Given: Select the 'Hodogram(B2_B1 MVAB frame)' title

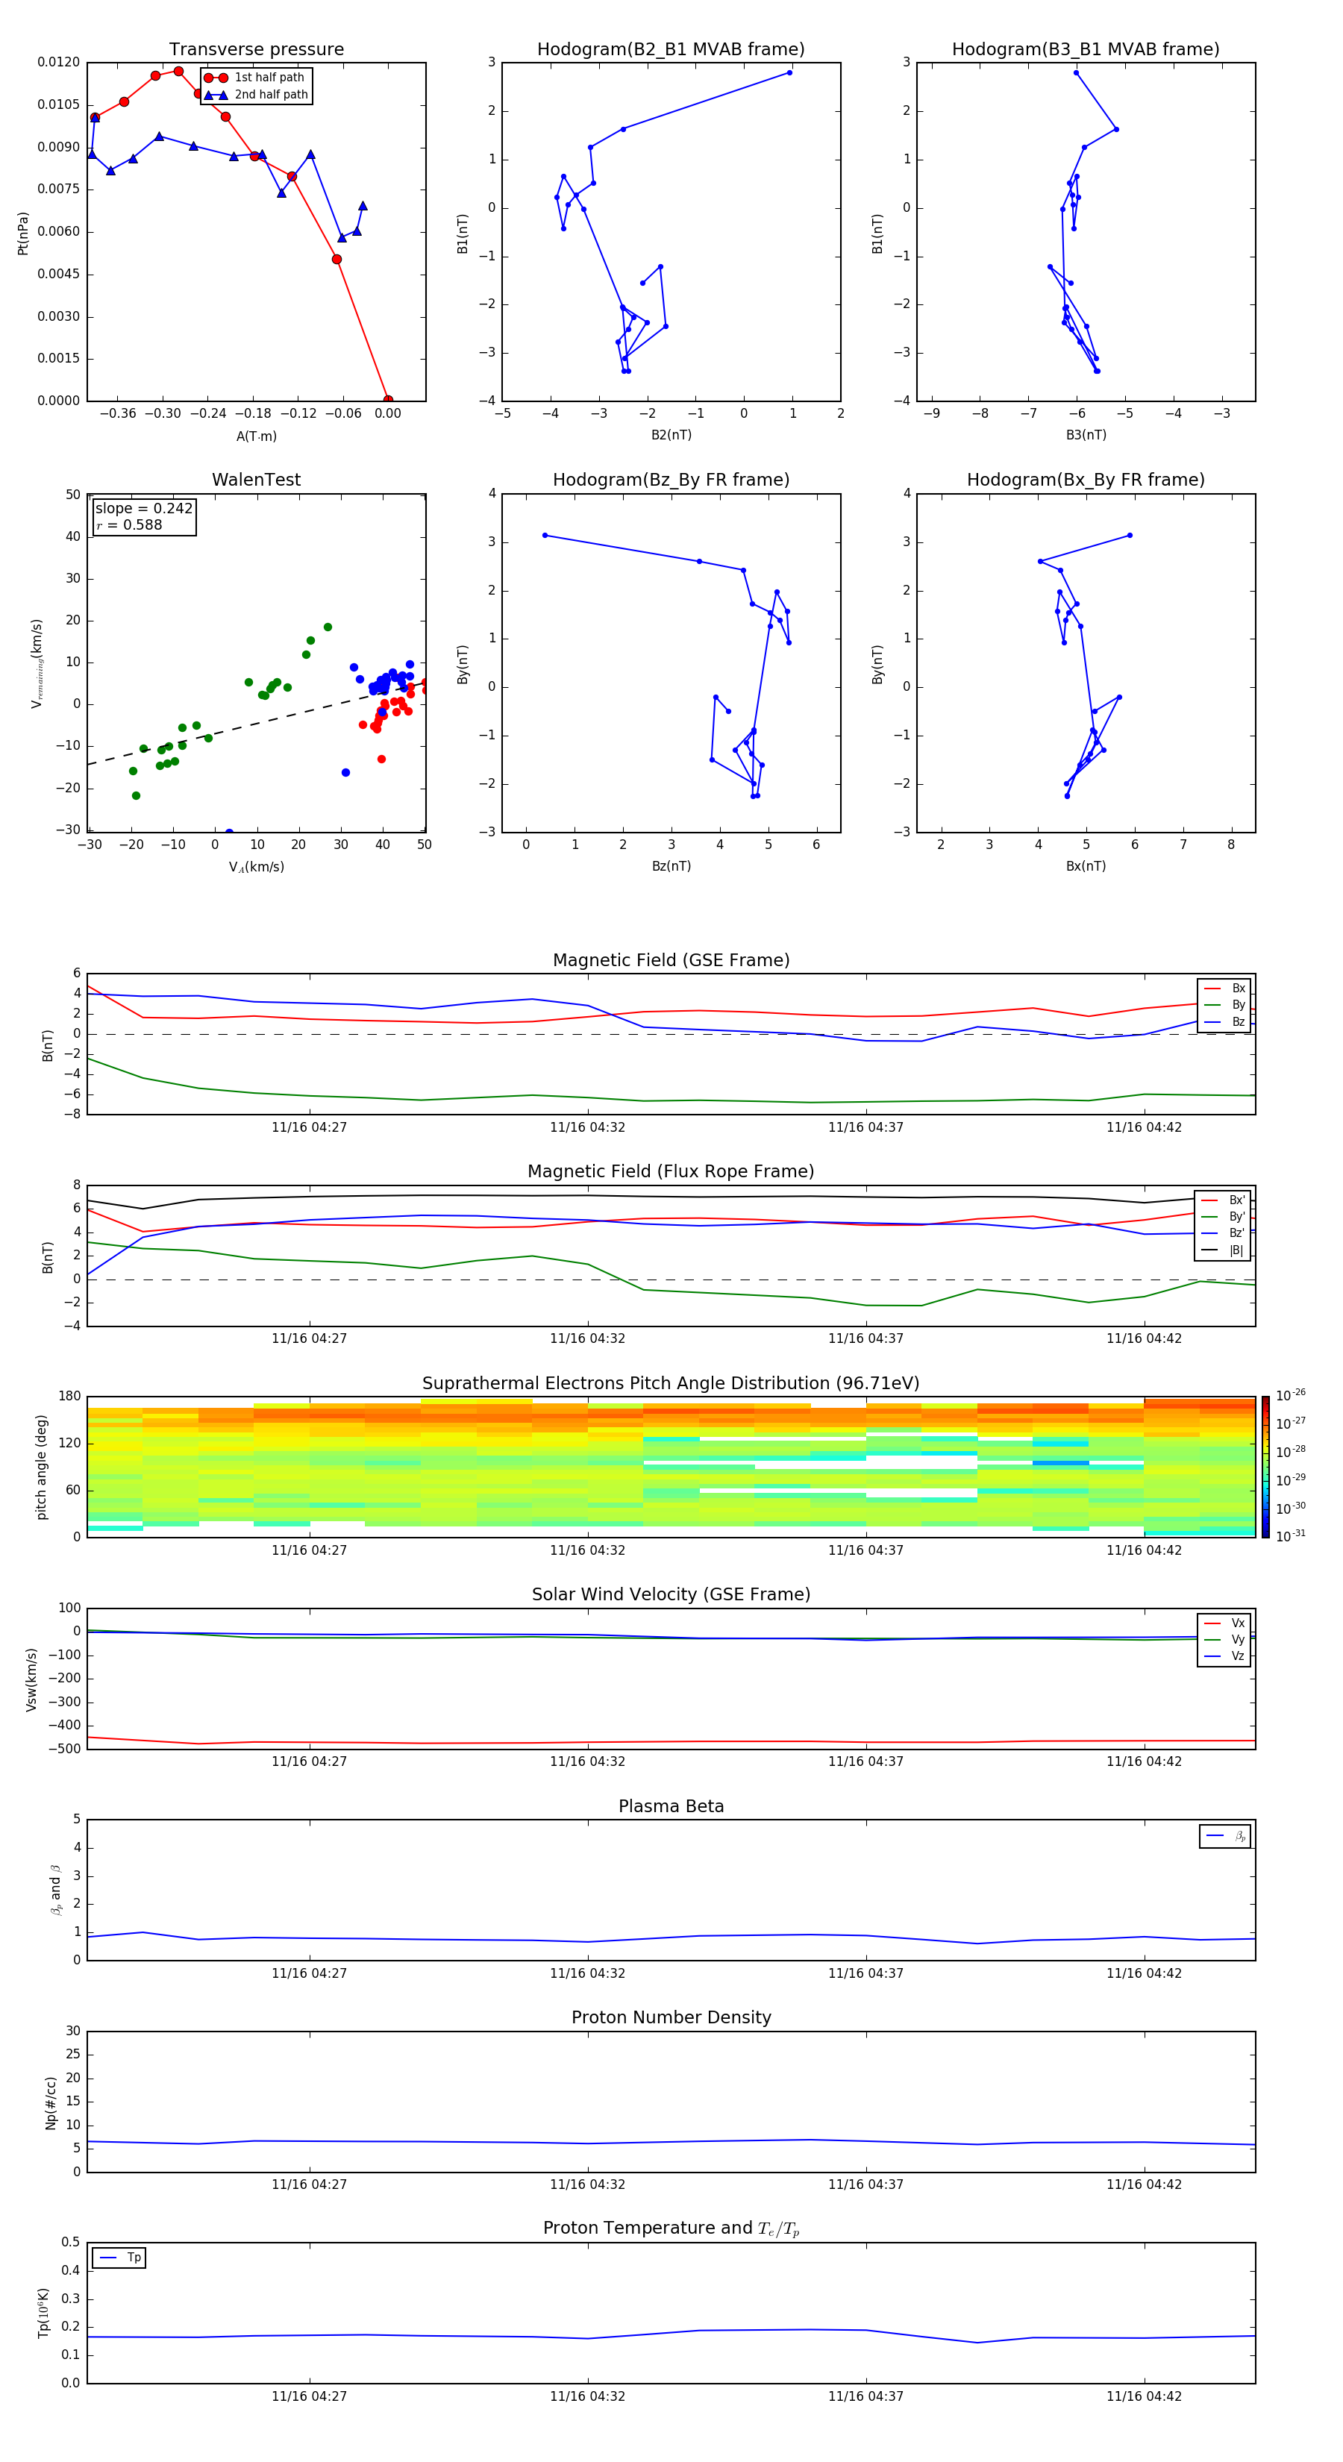Looking at the screenshot, I should tap(671, 50).
